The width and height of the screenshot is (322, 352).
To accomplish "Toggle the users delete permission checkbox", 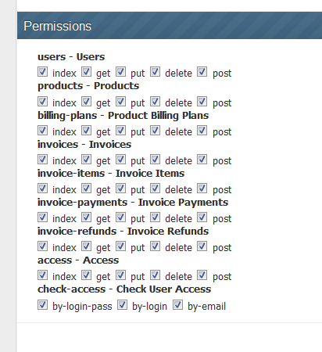I will pos(155,72).
